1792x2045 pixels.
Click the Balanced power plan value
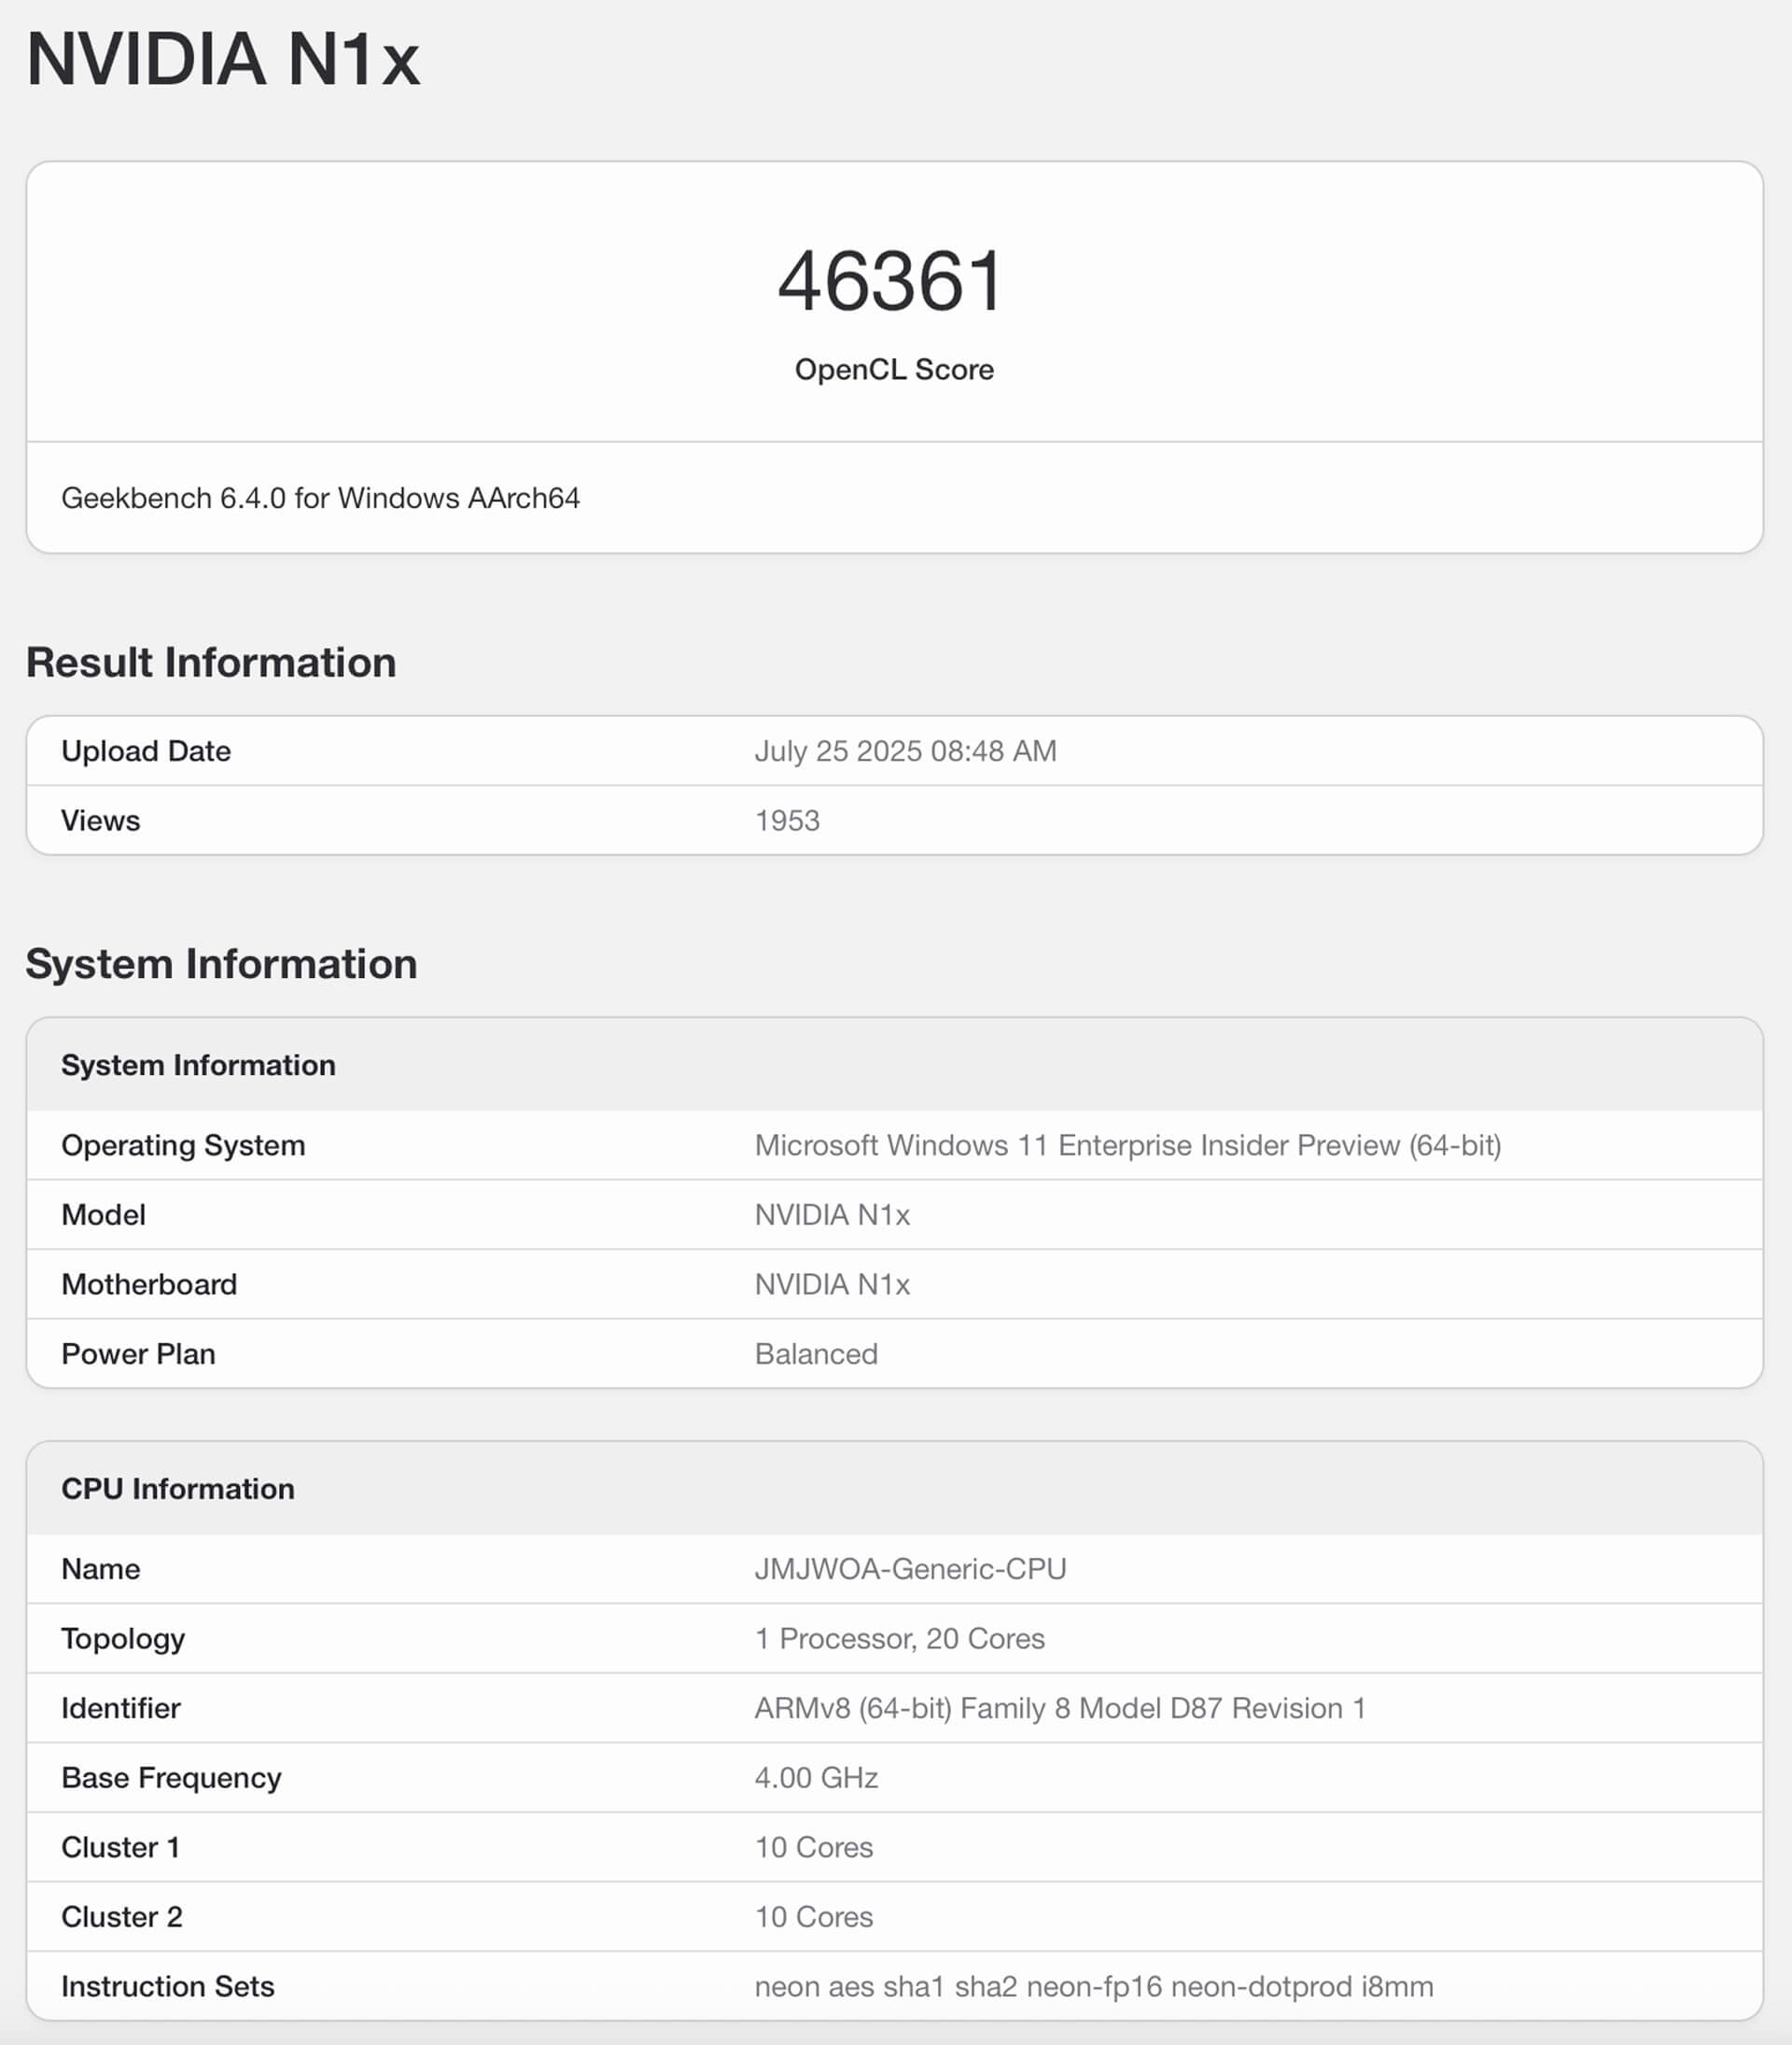pos(815,1354)
